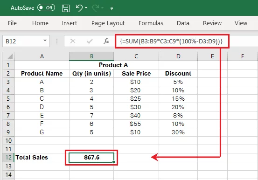Open the Undo history dropdown arrow
258x180 pixels.
click(86, 8)
